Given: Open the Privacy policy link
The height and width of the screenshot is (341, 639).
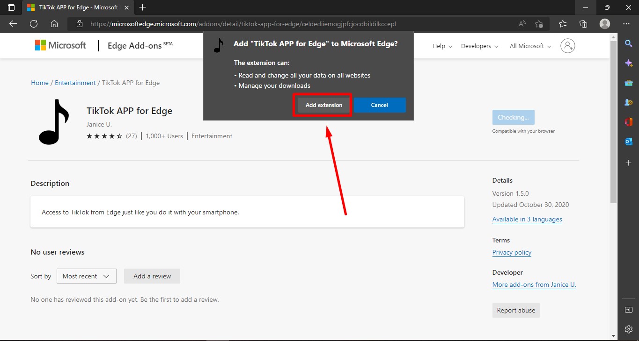Looking at the screenshot, I should (512, 252).
